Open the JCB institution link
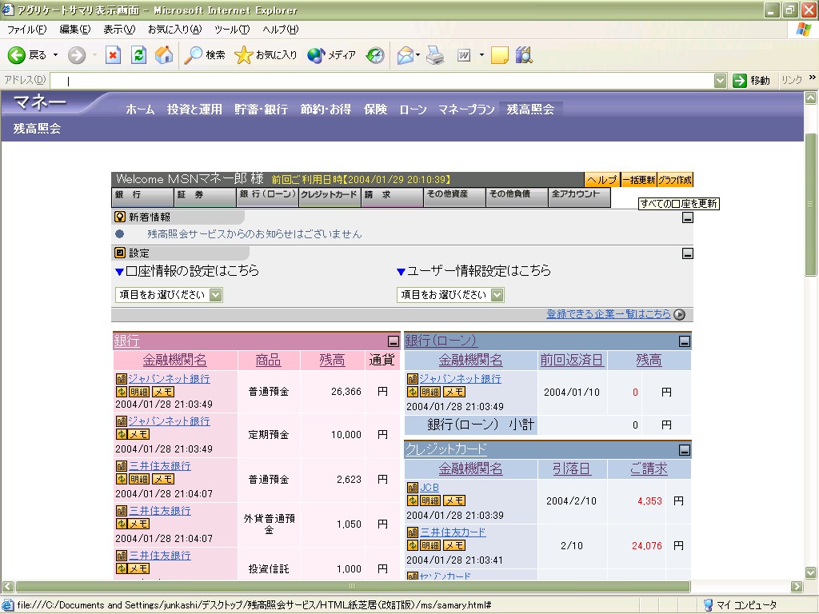The height and width of the screenshot is (614, 819). [x=429, y=487]
